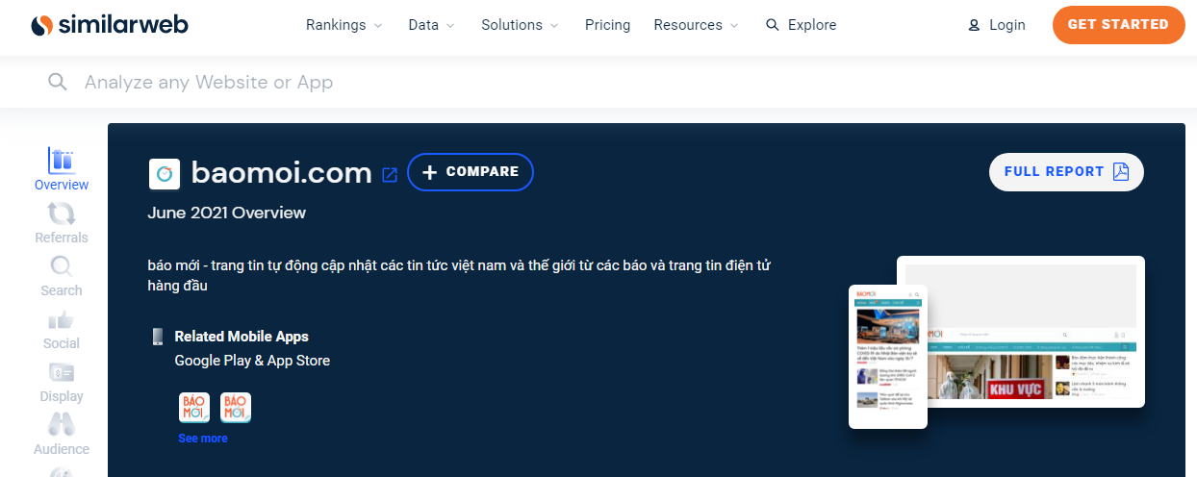Click the Similarweb logo
The width and height of the screenshot is (1197, 477).
(x=109, y=25)
